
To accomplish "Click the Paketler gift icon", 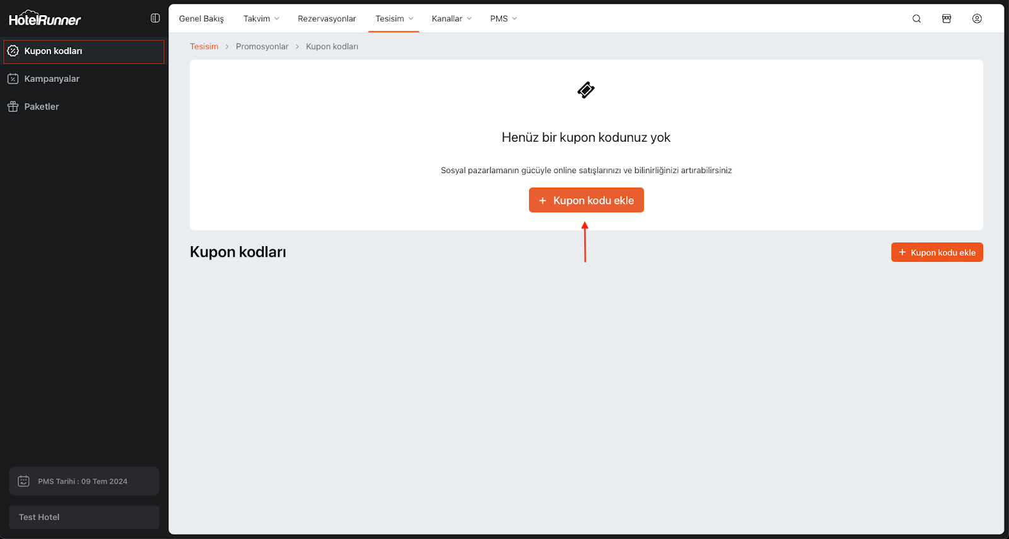I will [13, 106].
